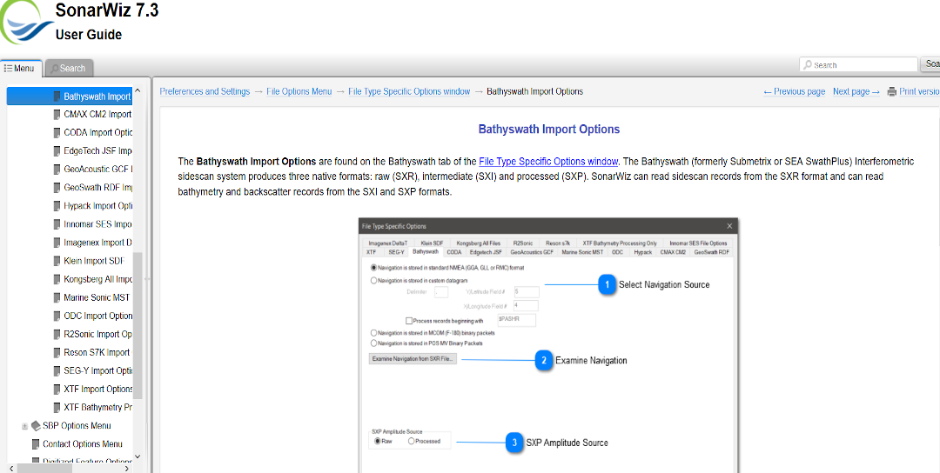Click page icon beside R2Sonic Import
The width and height of the screenshot is (940, 473).
[57, 334]
